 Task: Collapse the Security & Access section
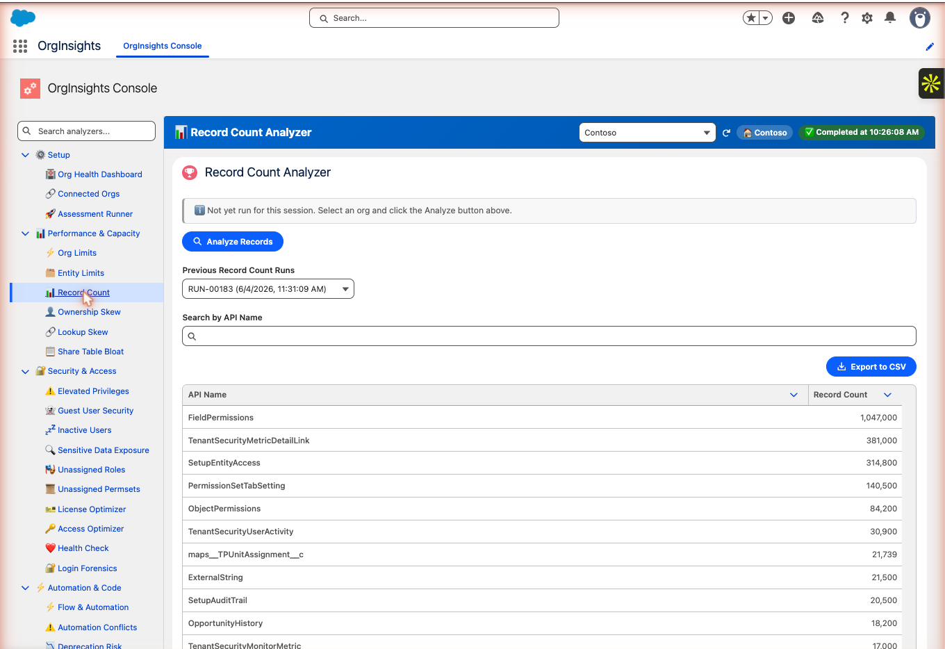[26, 371]
